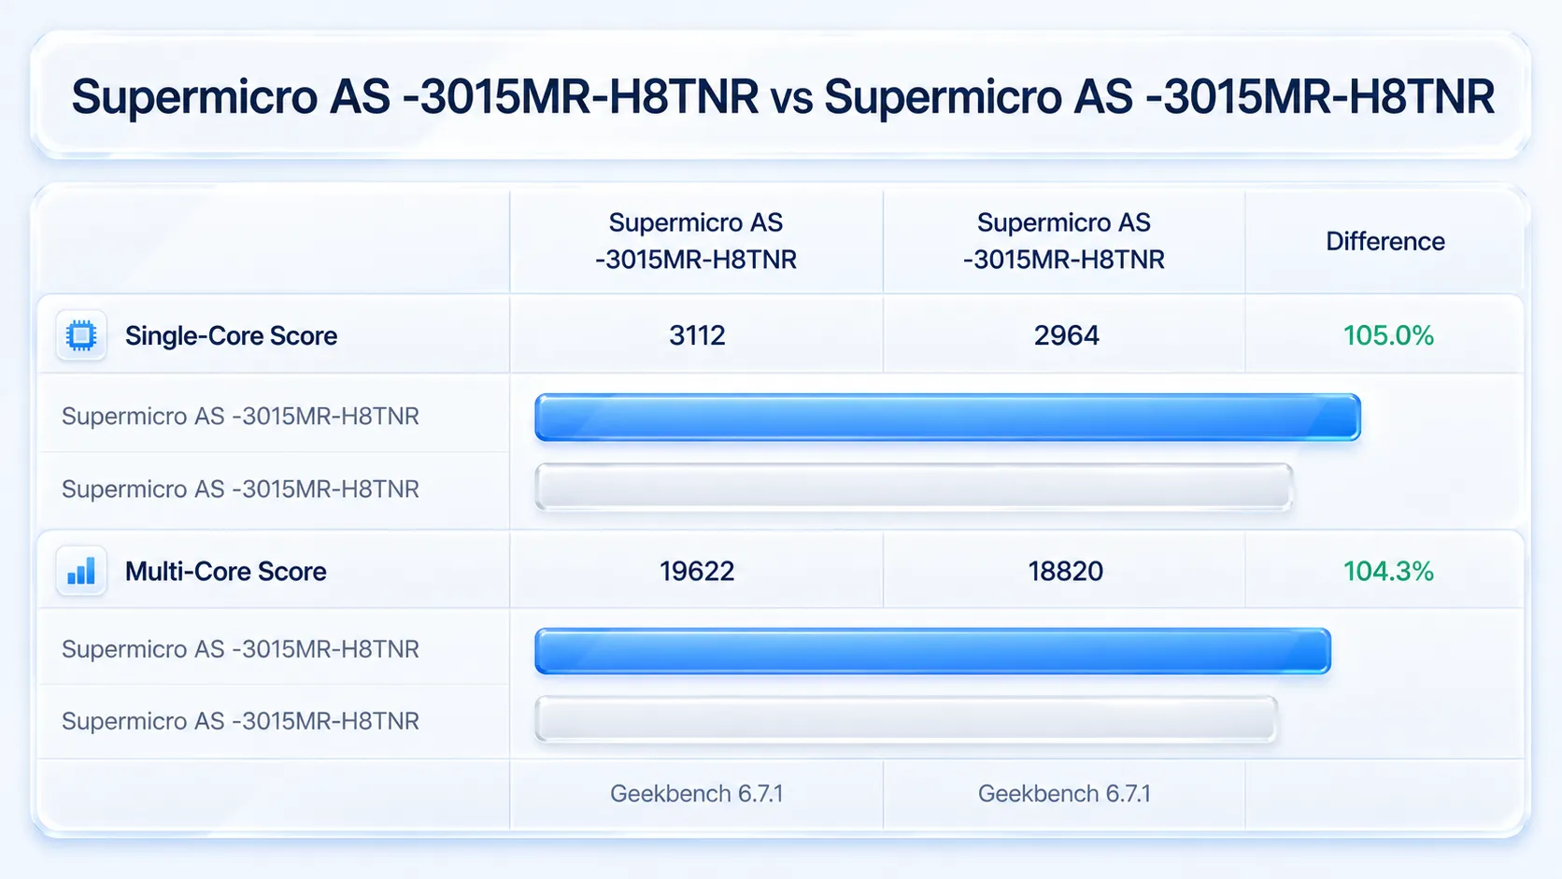Screen dimensions: 1562x879
Task: Click the second Geekbench 6.7.1 version label
Action: coord(1064,794)
